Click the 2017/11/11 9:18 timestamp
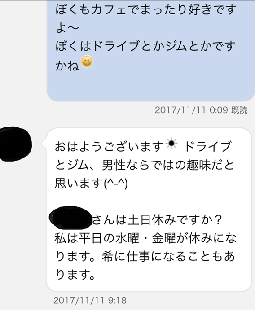The width and height of the screenshot is (255, 311). click(90, 300)
